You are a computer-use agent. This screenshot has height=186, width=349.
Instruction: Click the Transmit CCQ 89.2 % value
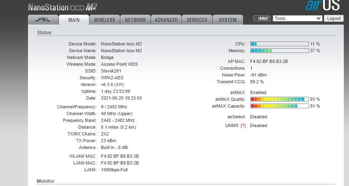(257, 82)
